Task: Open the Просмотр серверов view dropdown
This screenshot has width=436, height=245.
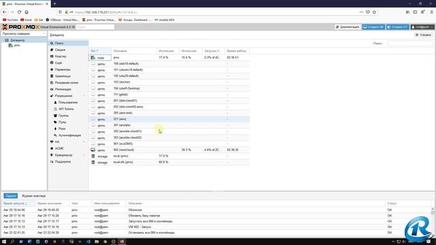Action: [24, 33]
